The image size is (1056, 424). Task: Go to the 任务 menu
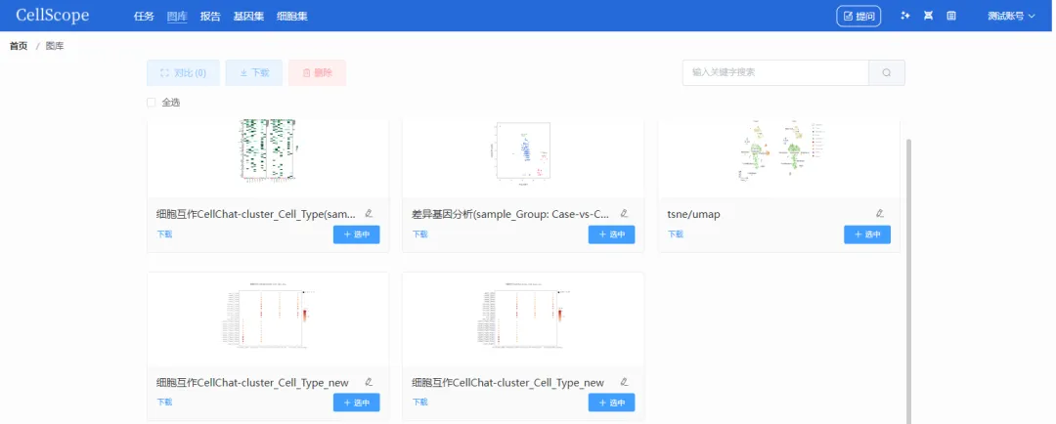pos(144,17)
